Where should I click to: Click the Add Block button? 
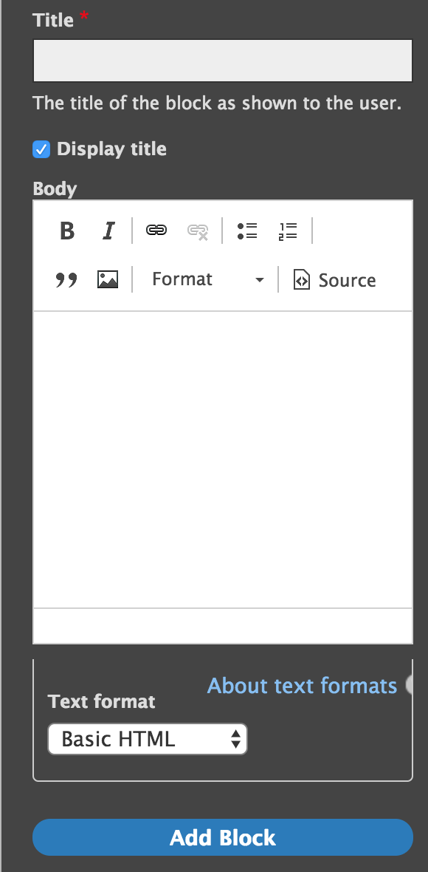tap(223, 837)
